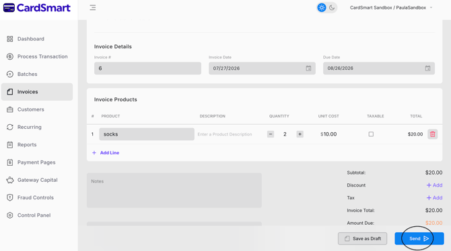Viewport: 451px width, 251px height.
Task: Click the Invoice Products heading
Action: coord(116,99)
